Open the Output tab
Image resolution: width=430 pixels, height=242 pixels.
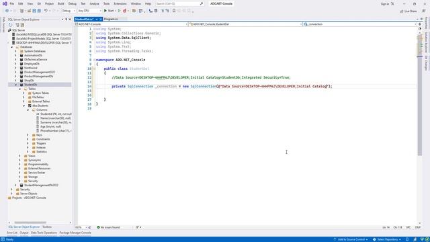tap(24, 233)
